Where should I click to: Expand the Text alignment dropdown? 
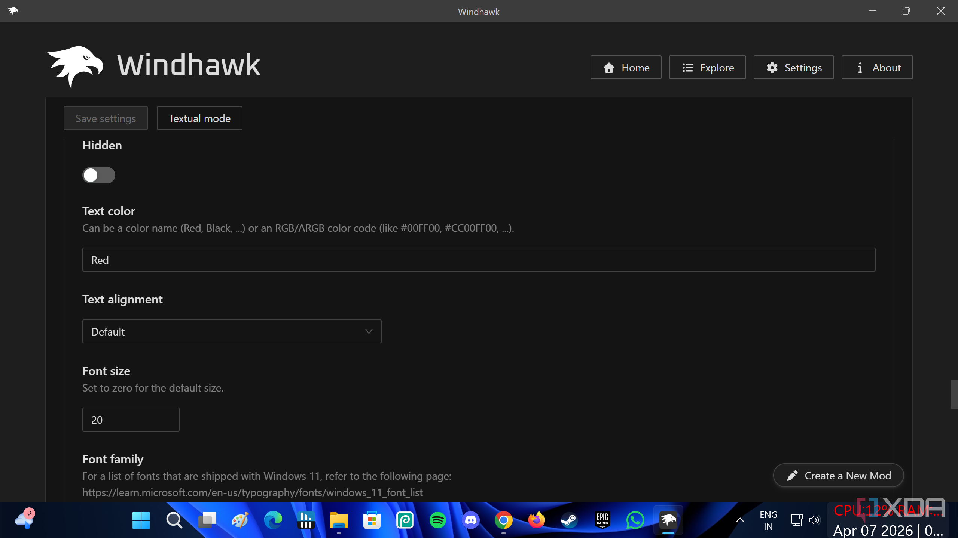pyautogui.click(x=232, y=332)
